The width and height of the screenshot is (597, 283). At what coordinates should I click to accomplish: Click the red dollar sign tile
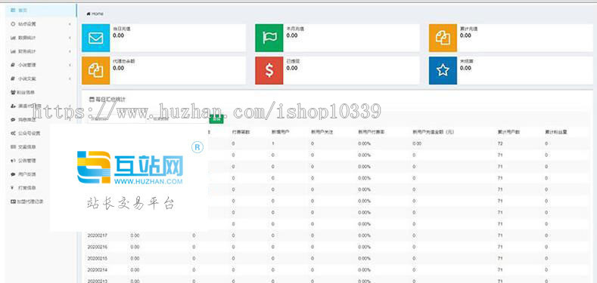(269, 70)
